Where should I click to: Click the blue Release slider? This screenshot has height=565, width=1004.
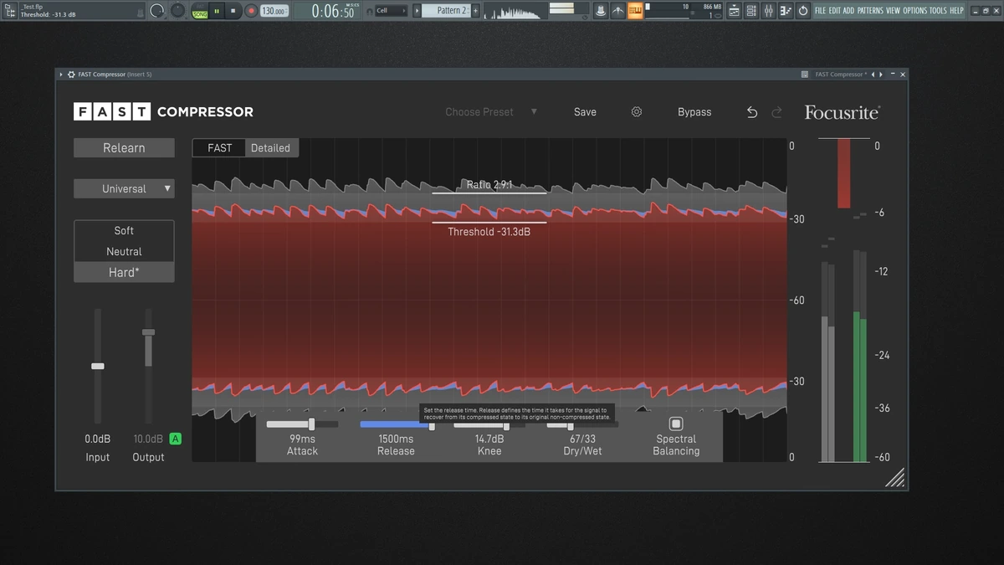coord(396,424)
